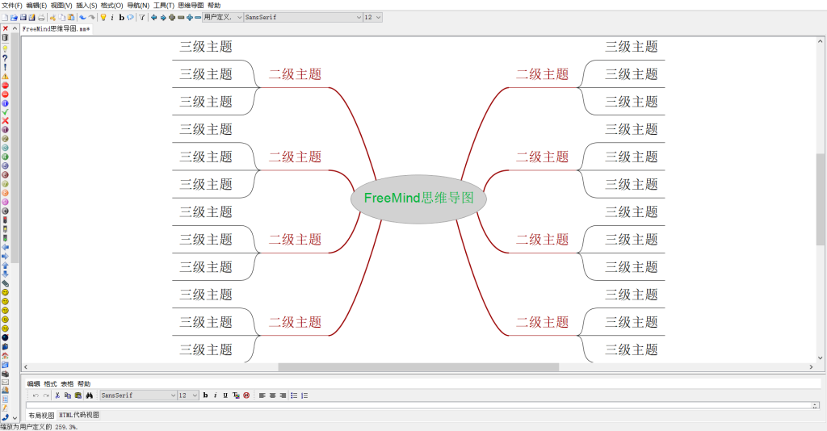Viewport: 827px width, 431px height.
Task: Align note text left
Action: pos(262,395)
